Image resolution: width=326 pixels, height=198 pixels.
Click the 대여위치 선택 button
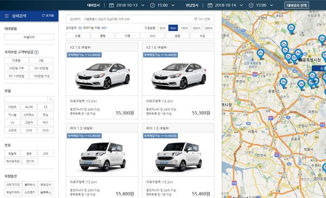point(297,5)
